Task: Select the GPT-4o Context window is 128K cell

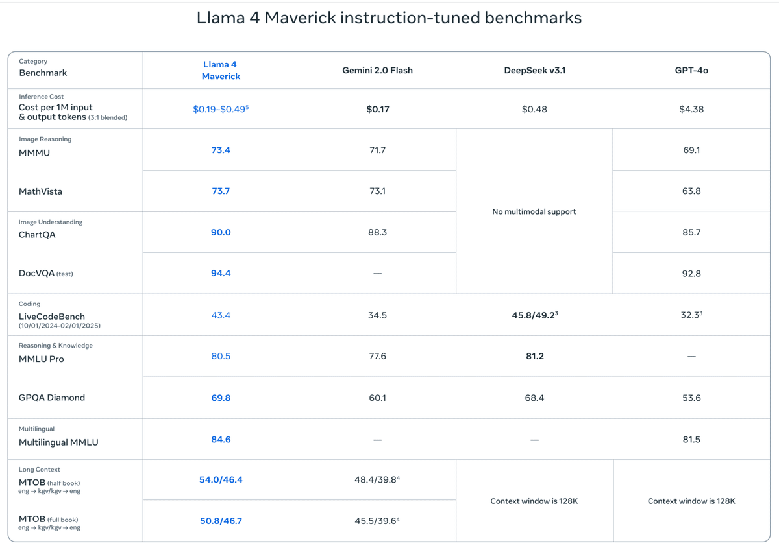Action: pyautogui.click(x=691, y=501)
